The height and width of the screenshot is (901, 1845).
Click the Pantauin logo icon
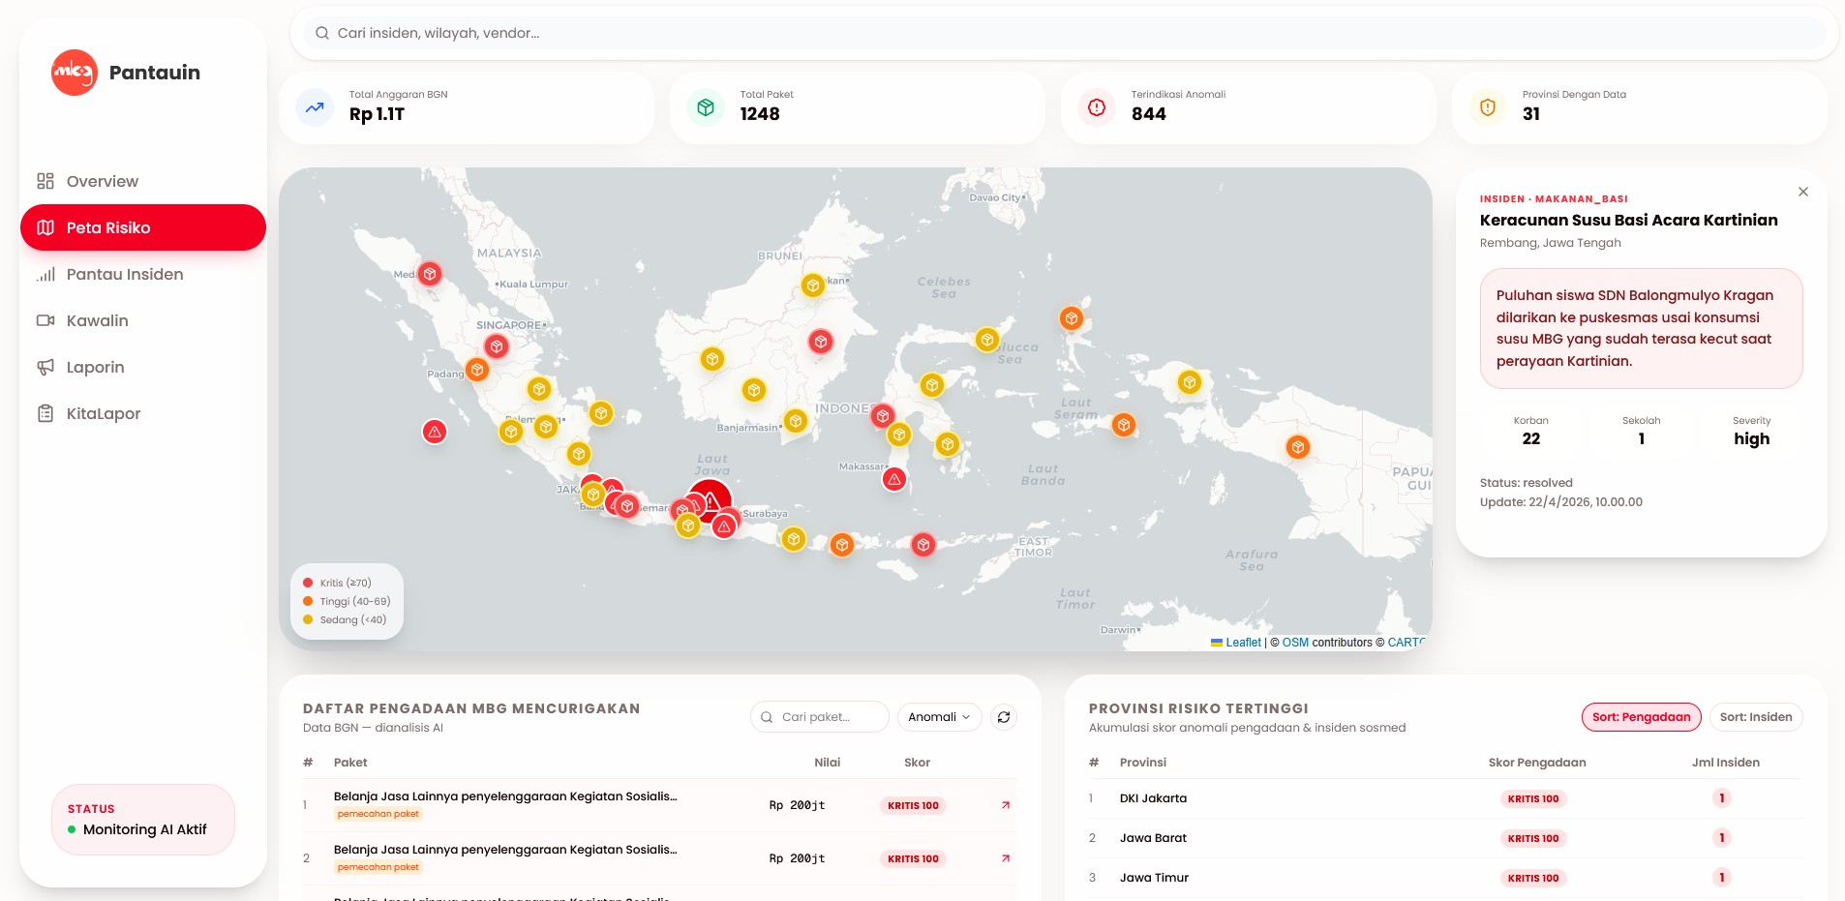click(x=75, y=73)
